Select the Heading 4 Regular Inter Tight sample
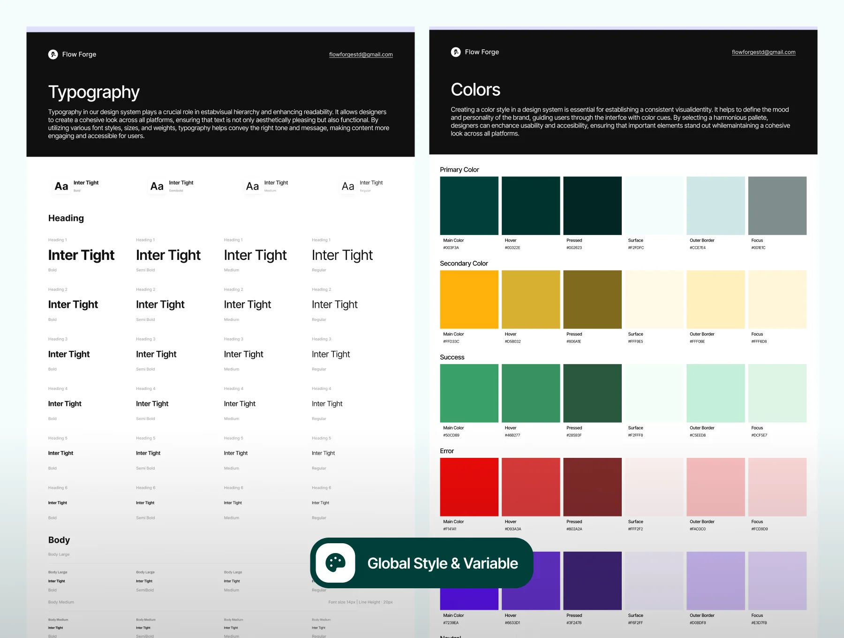The image size is (844, 638). (x=327, y=404)
